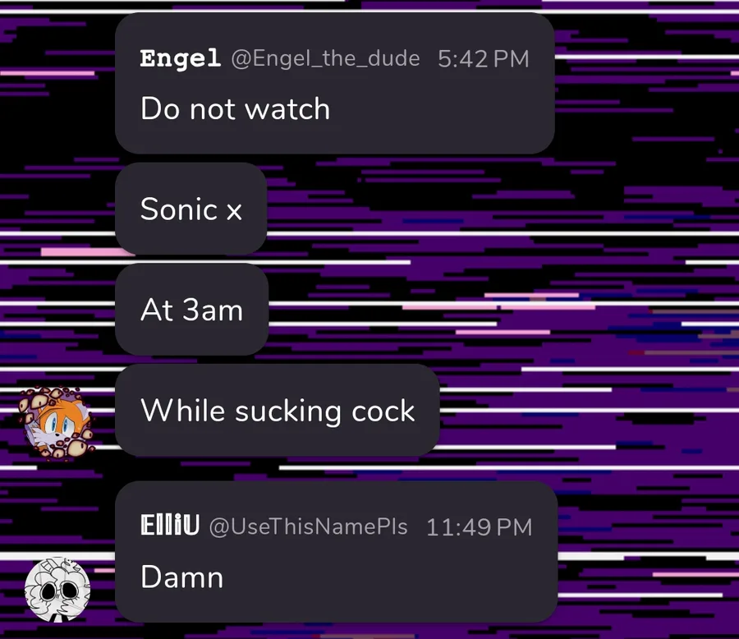This screenshot has width=739, height=639.
Task: Click the ElliU display name
Action: (x=170, y=526)
